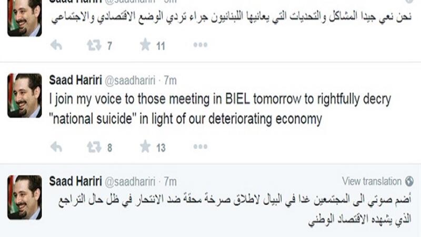Open Saad Hariri name on BIEL tweet
Screen dimensions: 421x237
click(x=74, y=81)
